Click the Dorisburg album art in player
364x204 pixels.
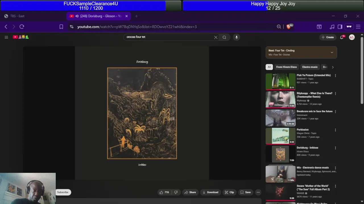coord(142,113)
